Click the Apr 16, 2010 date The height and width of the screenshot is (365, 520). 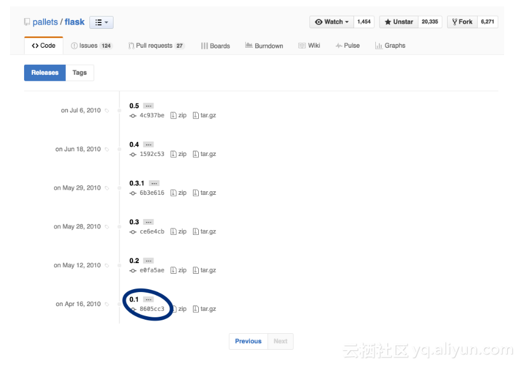click(x=78, y=304)
